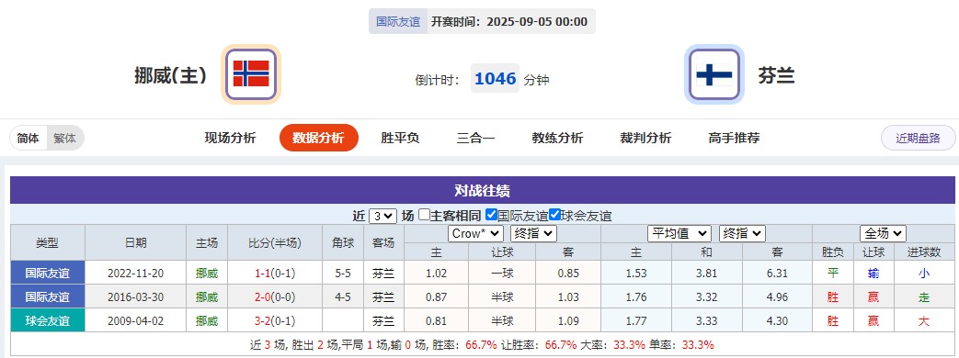Click 球会友谊 type cell for 2009-04-02
Viewport: 959px width, 358px height.
click(48, 320)
